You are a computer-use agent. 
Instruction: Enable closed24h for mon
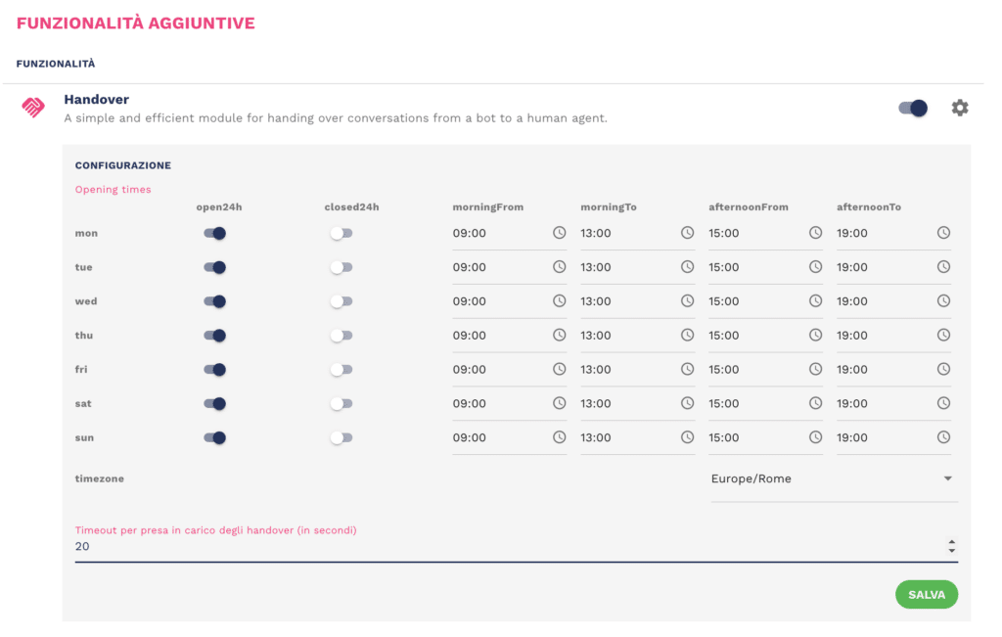(342, 233)
